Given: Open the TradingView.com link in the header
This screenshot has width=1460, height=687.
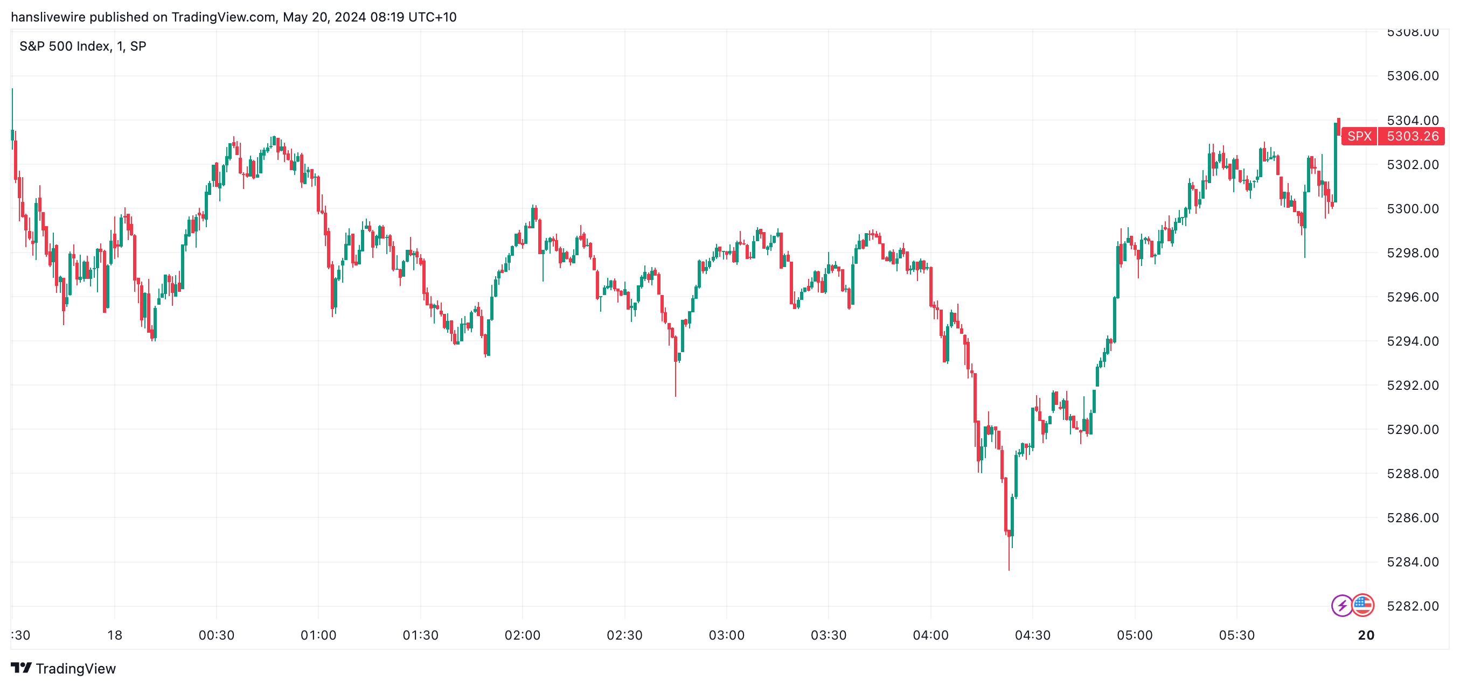Looking at the screenshot, I should coord(223,17).
